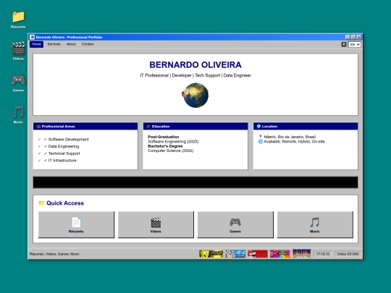Click the IT Professional subtitle line
391x293 pixels.
(x=195, y=75)
